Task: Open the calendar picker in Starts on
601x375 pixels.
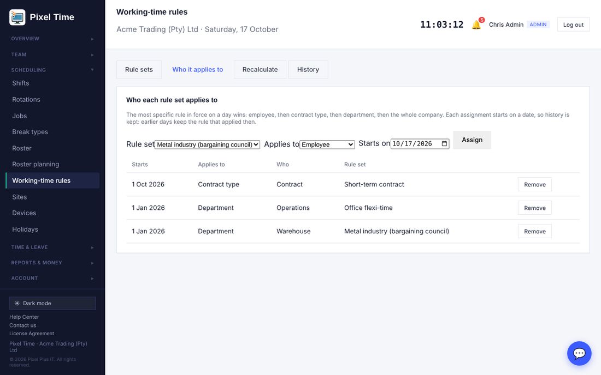Action: [x=444, y=144]
